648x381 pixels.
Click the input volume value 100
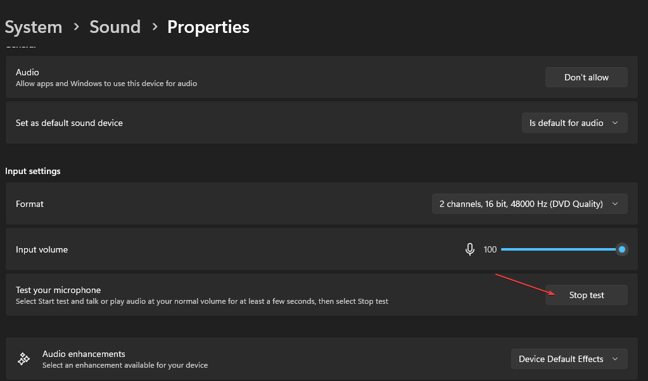click(x=490, y=249)
